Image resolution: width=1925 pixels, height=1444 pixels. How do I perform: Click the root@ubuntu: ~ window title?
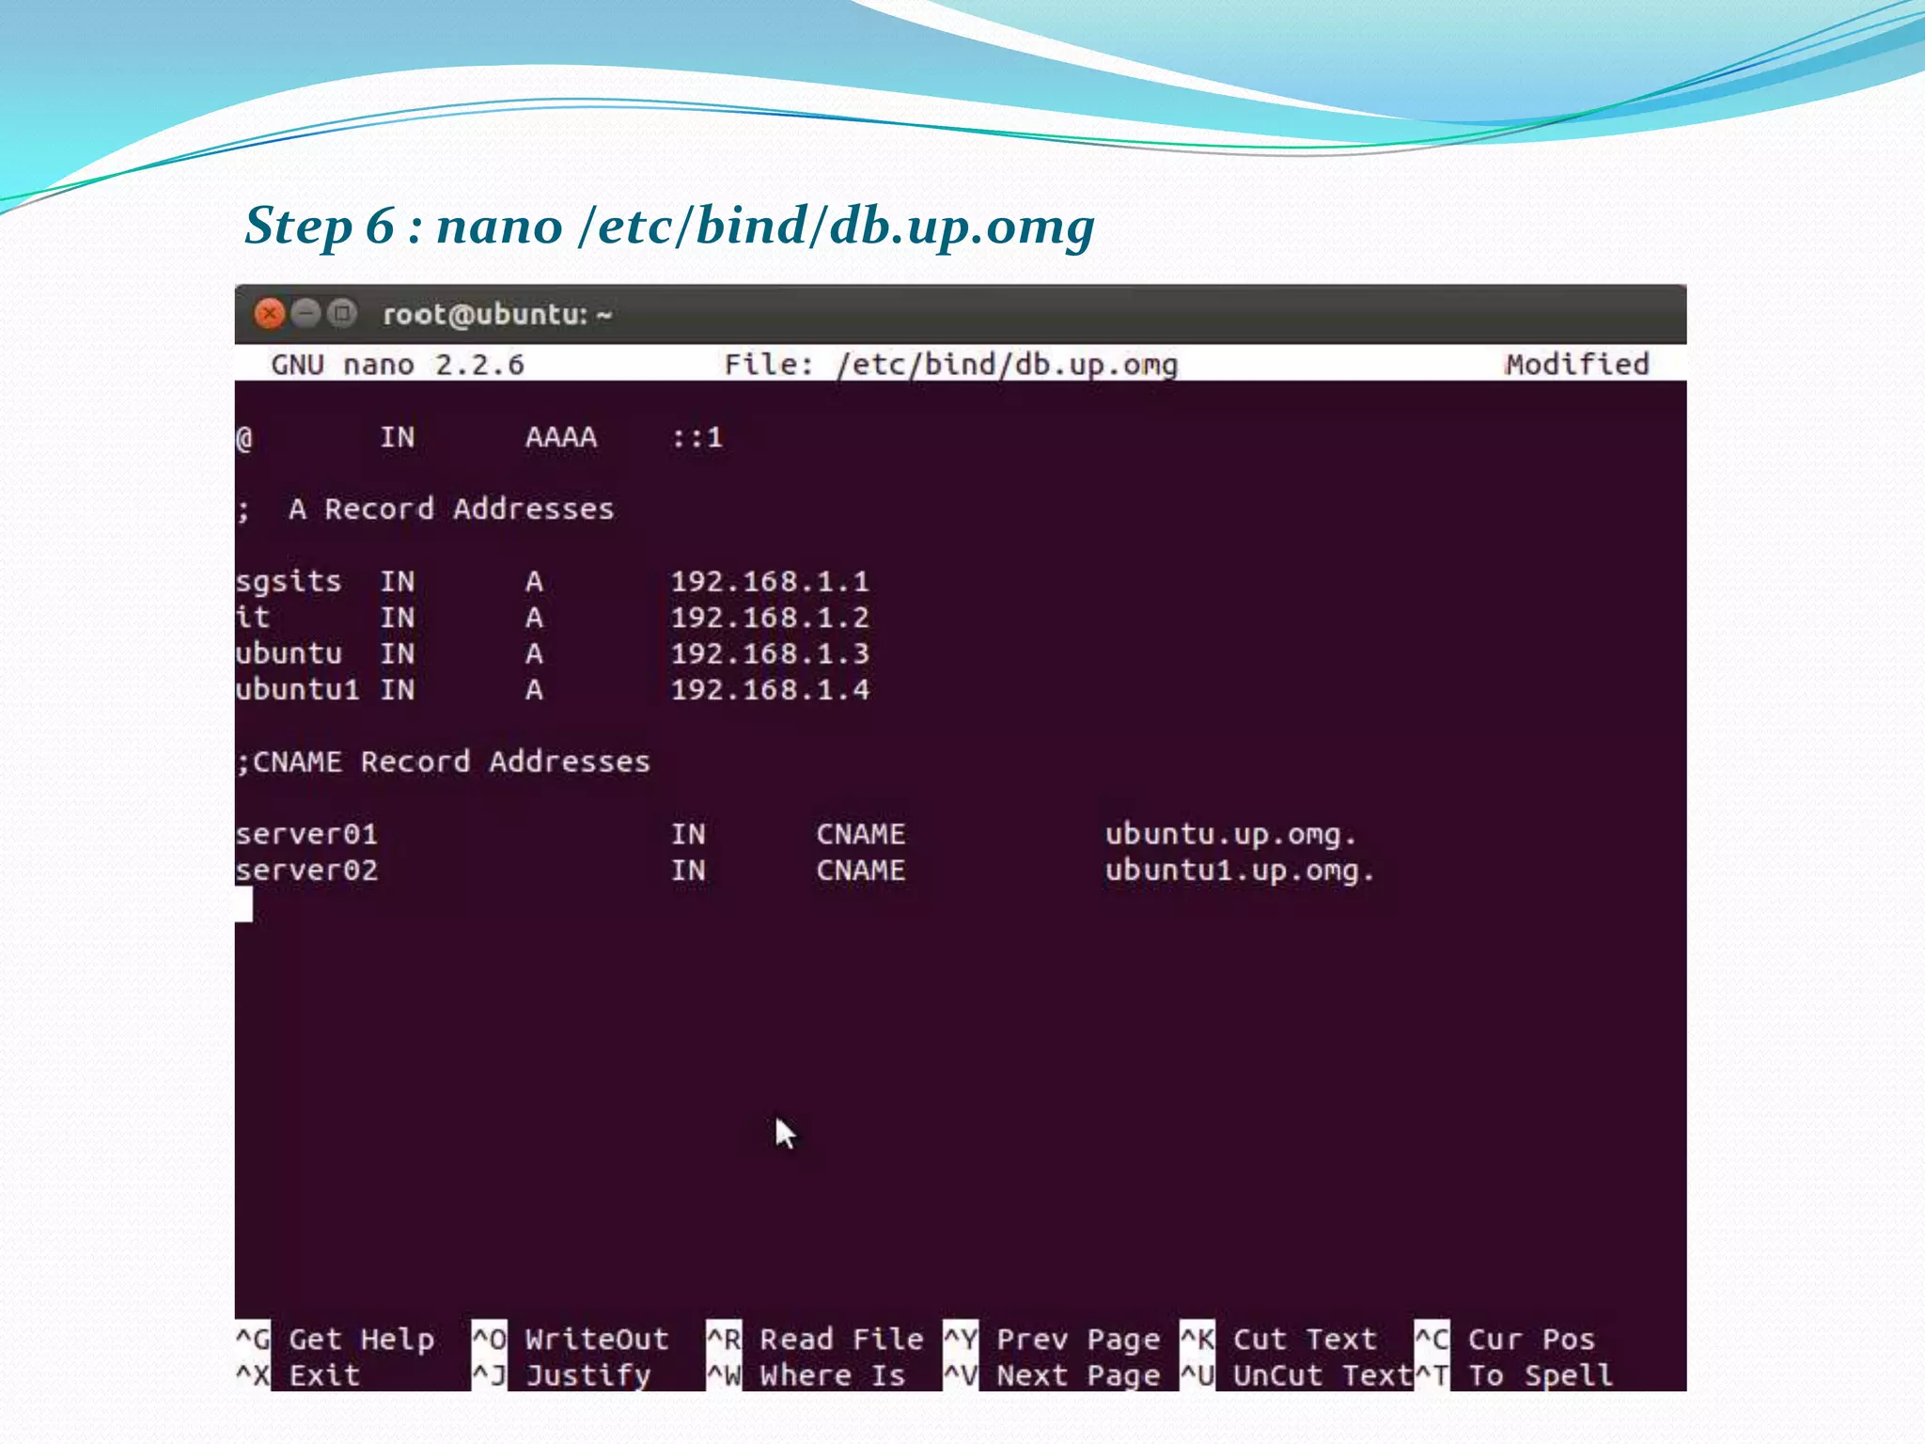(x=497, y=314)
